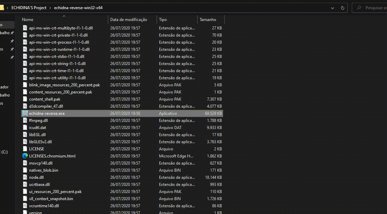
Task: Click the libEGL.dll file icon
Action: tap(25, 135)
